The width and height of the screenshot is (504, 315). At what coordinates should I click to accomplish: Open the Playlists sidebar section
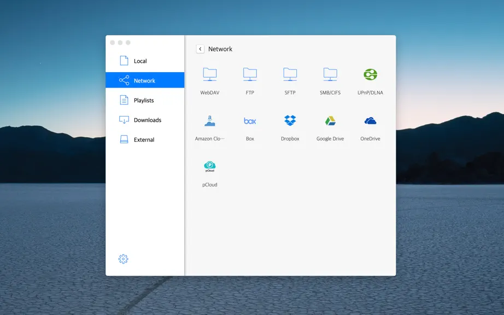click(x=145, y=100)
